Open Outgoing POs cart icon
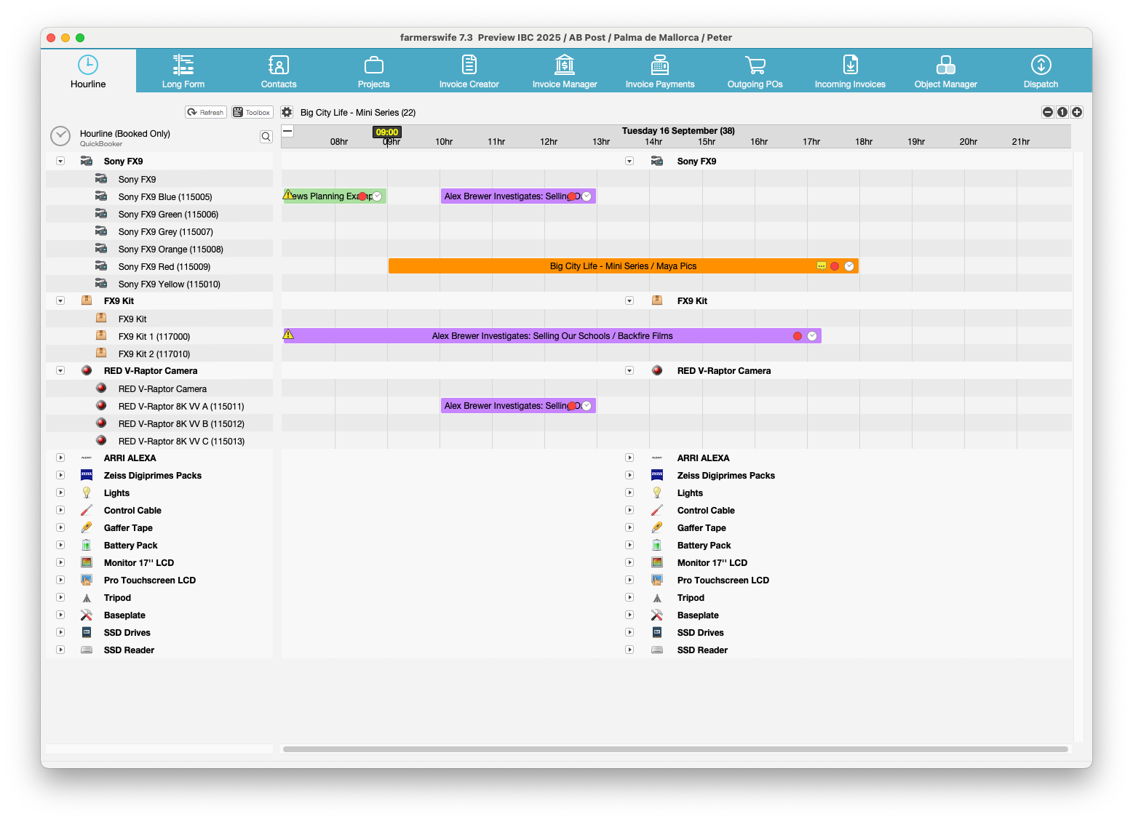The width and height of the screenshot is (1133, 822). click(x=755, y=65)
